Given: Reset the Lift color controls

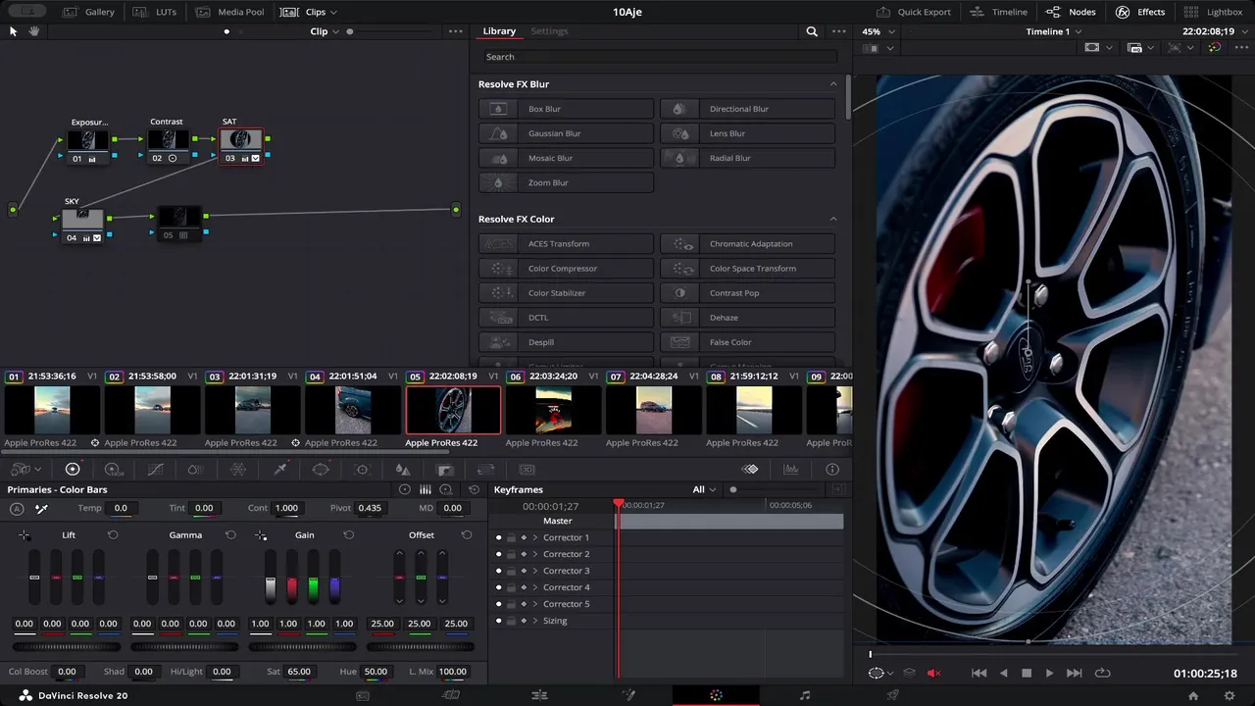Looking at the screenshot, I should (x=113, y=535).
